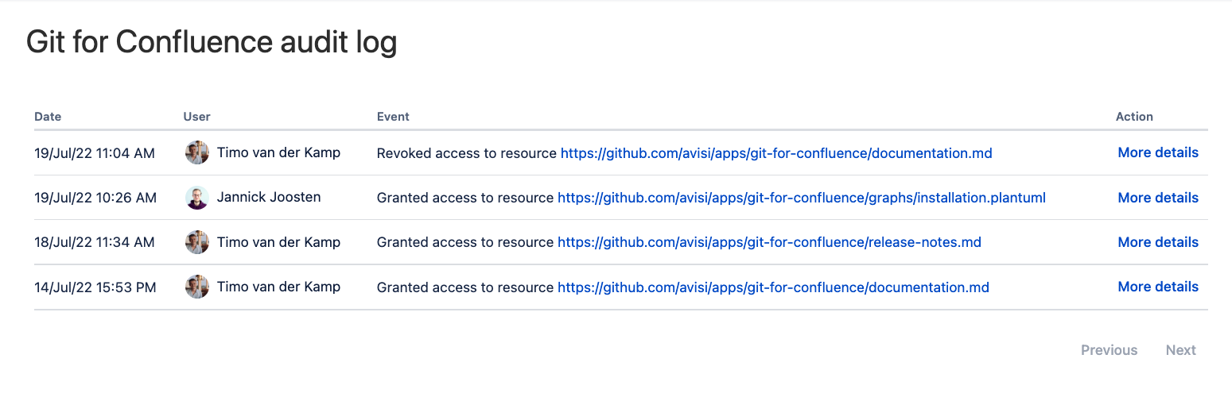Click Timo's avatar in the 18/Jul/22 row
The width and height of the screenshot is (1232, 397).
click(196, 242)
